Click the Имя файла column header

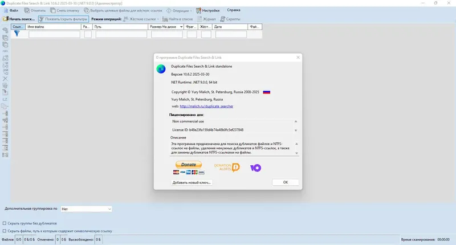53,27
